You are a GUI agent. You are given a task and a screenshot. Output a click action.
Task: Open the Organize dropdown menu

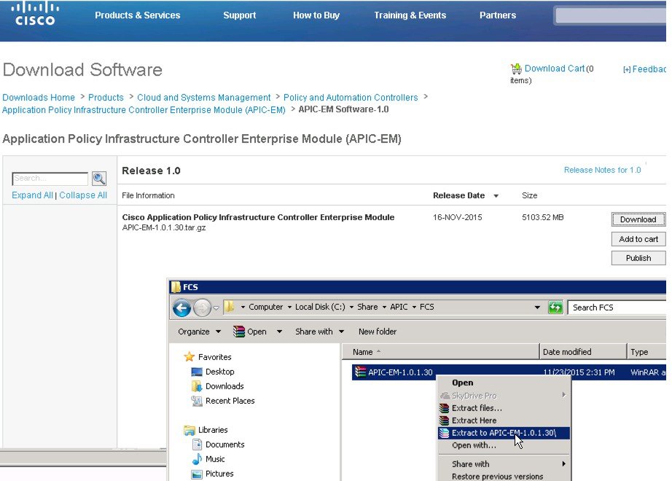point(199,332)
